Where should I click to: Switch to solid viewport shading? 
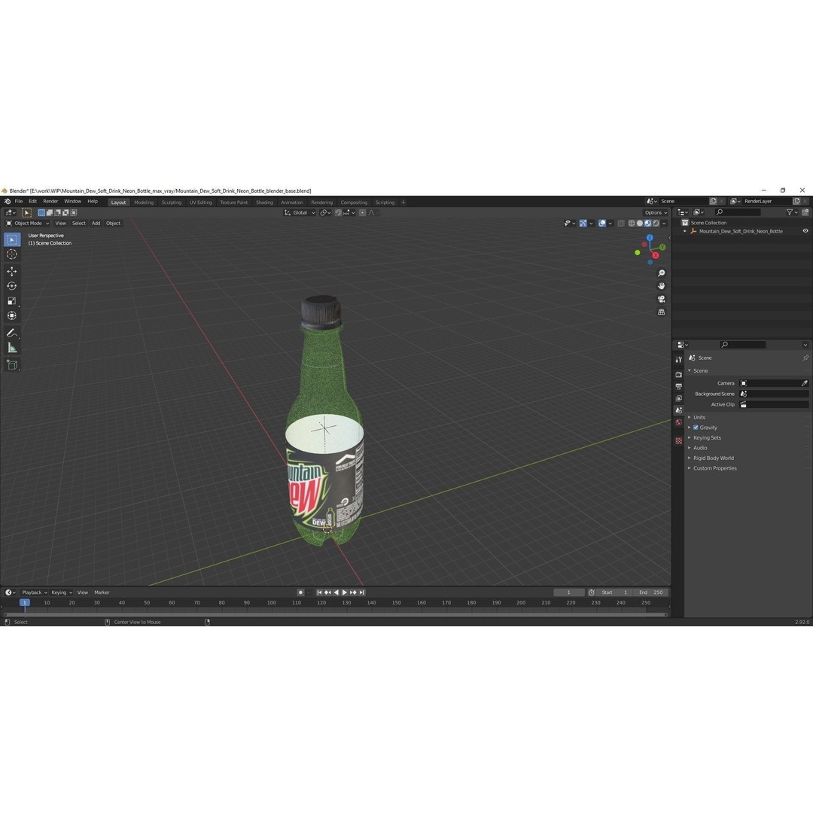pos(640,224)
